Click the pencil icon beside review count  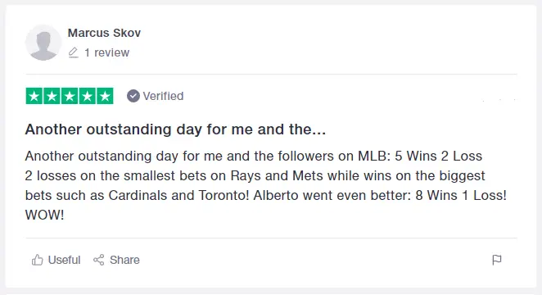click(74, 52)
